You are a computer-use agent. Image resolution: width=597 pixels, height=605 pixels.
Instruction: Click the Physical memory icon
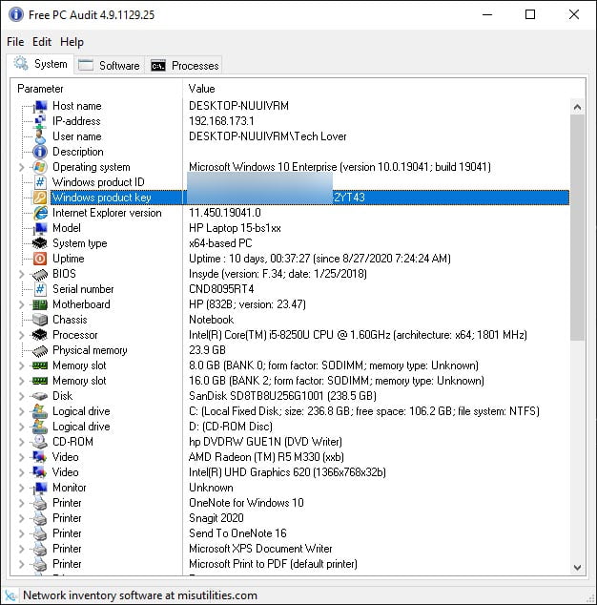coord(40,350)
